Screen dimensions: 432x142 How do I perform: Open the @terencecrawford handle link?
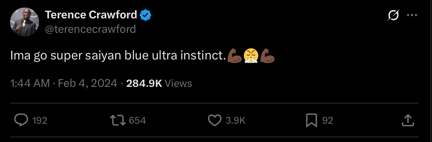pyautogui.click(x=90, y=29)
